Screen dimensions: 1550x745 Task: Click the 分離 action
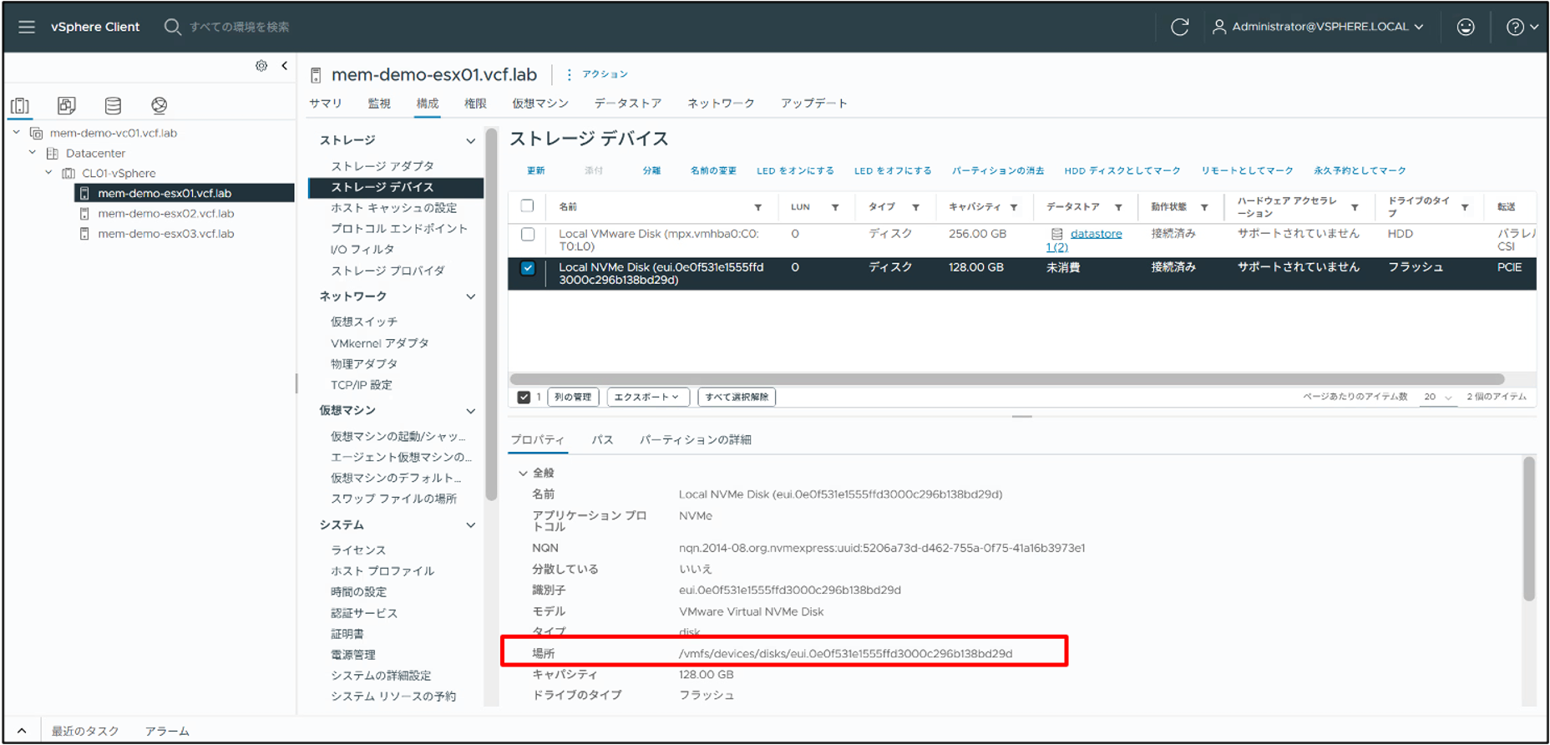(651, 170)
